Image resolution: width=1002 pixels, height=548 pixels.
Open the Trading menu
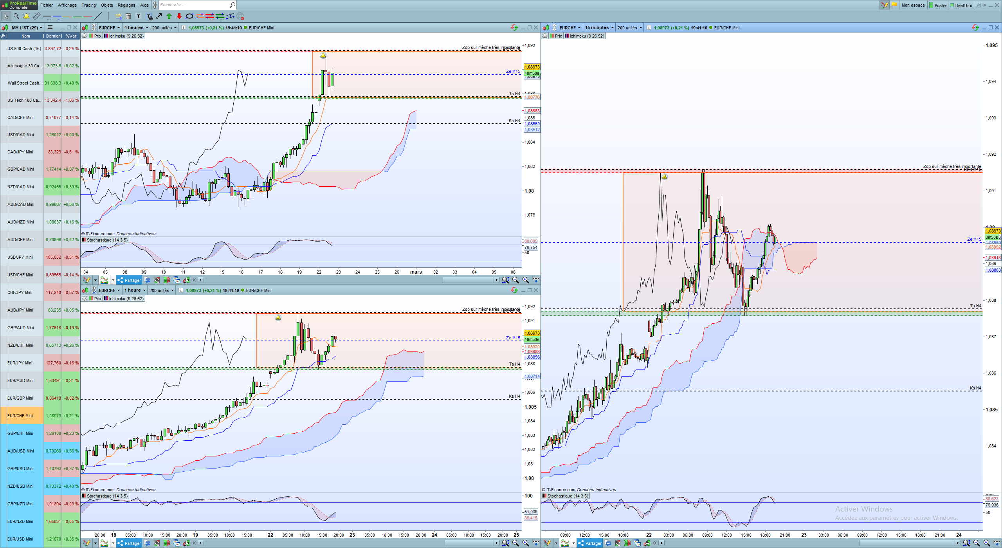88,5
